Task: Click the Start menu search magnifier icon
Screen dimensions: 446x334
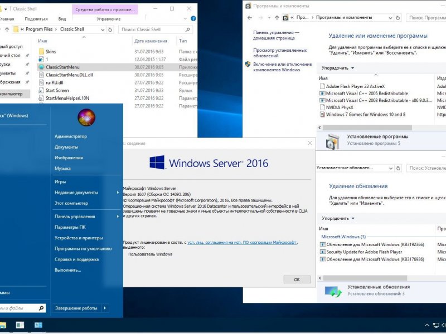Action: (41, 308)
